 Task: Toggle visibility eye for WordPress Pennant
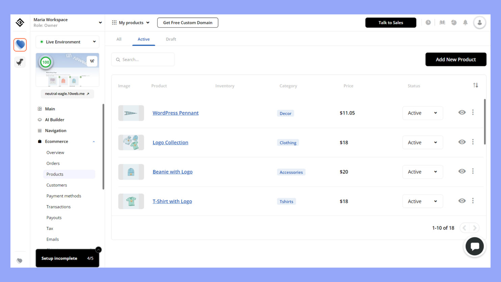click(462, 112)
